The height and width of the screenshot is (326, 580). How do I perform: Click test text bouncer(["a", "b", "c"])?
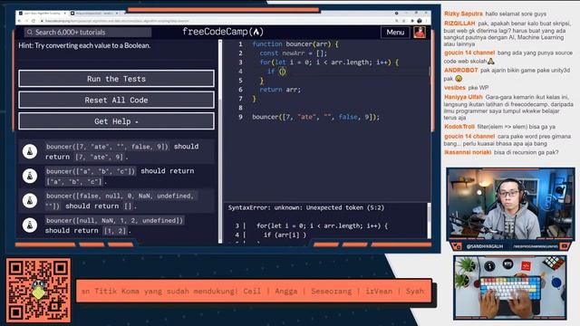click(x=91, y=171)
